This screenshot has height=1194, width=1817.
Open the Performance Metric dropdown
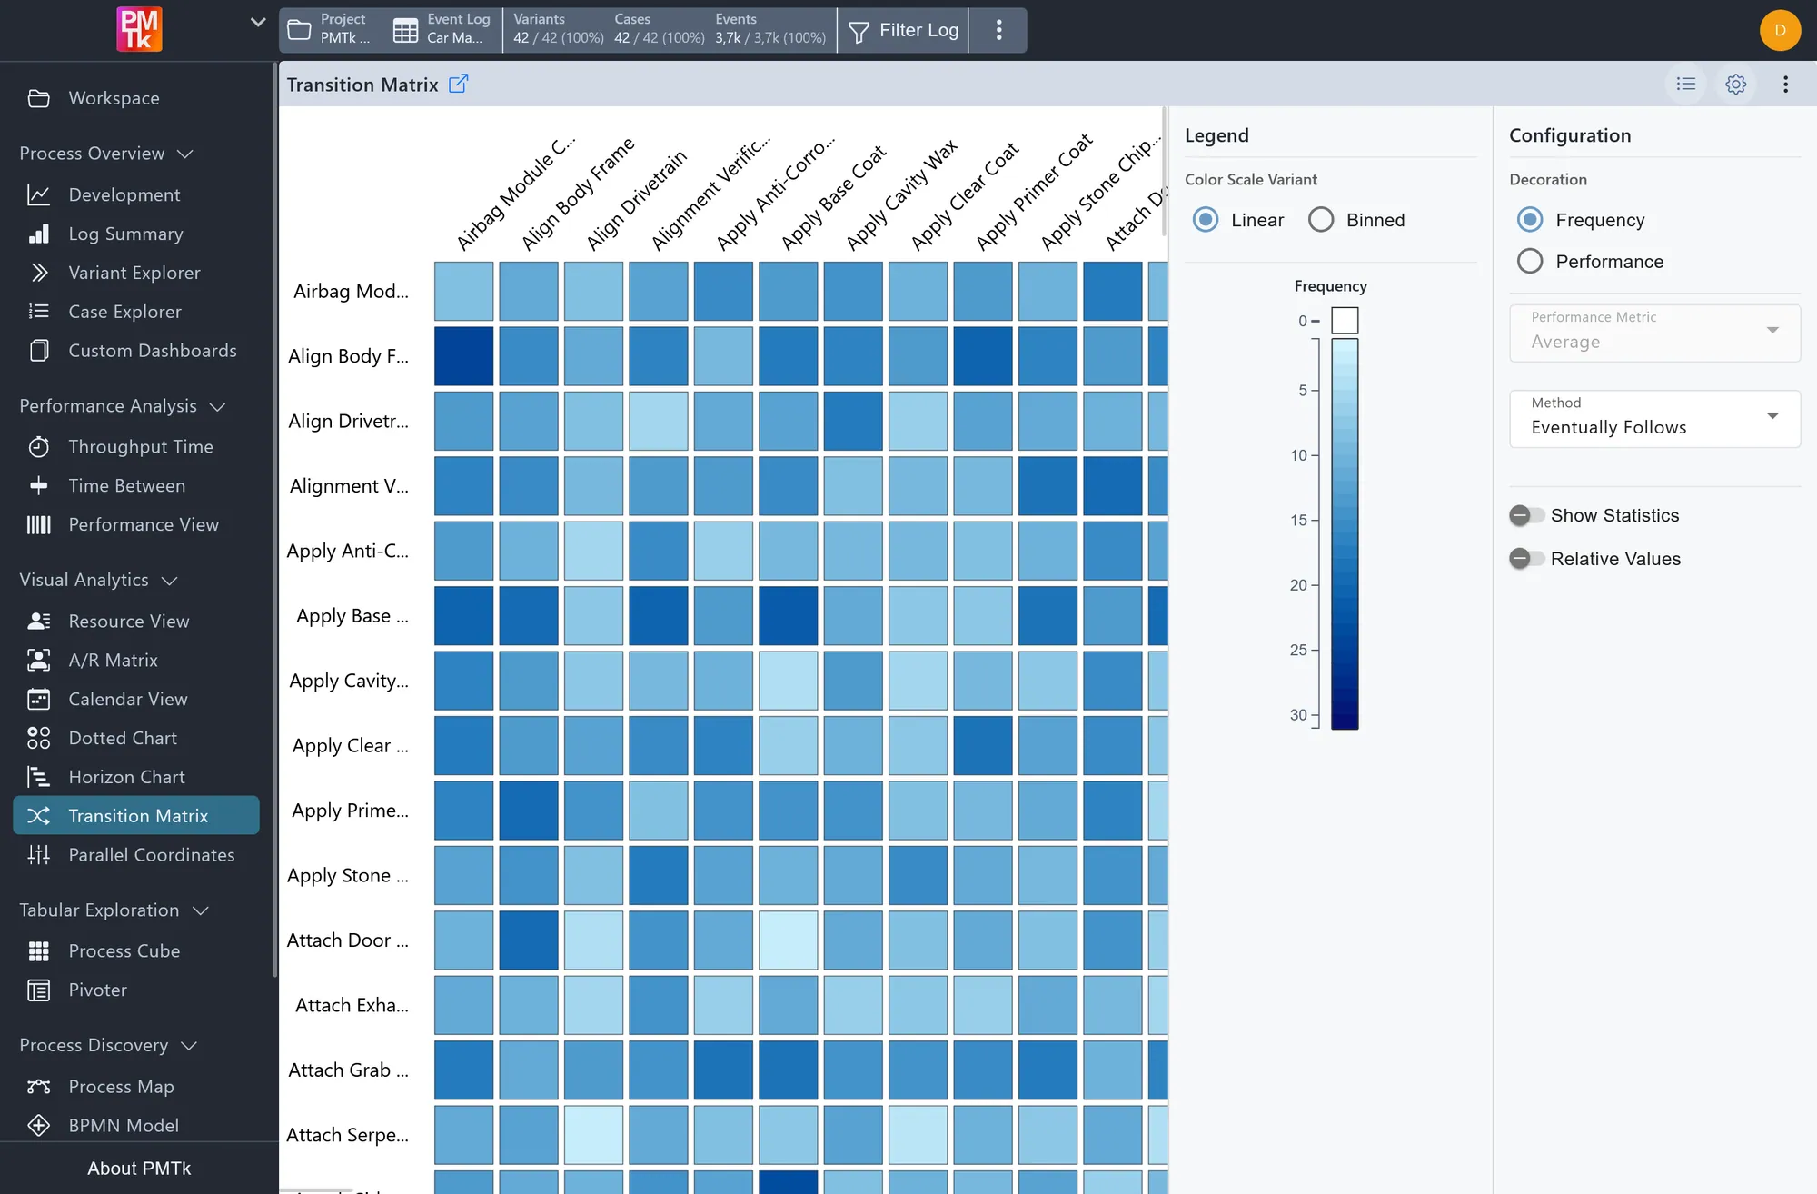coord(1654,333)
